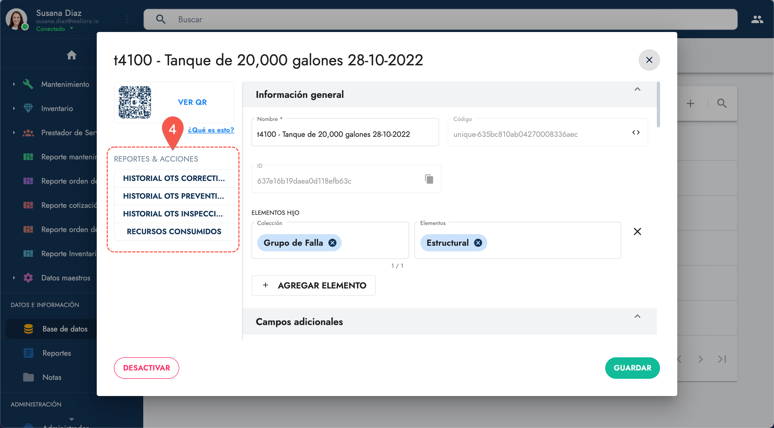Image resolution: width=774 pixels, height=428 pixels.
Task: Open the ¿Qué es esto? link
Action: point(211,130)
